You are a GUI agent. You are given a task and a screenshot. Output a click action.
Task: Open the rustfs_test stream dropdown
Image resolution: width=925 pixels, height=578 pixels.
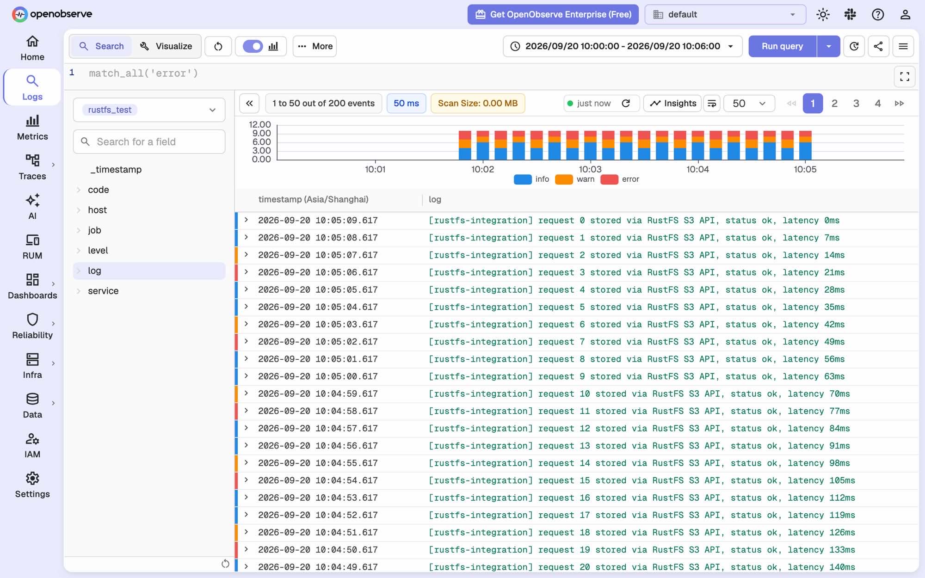pyautogui.click(x=149, y=110)
